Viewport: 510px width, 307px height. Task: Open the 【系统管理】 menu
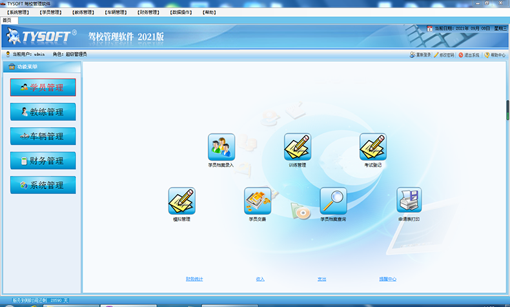click(x=18, y=12)
